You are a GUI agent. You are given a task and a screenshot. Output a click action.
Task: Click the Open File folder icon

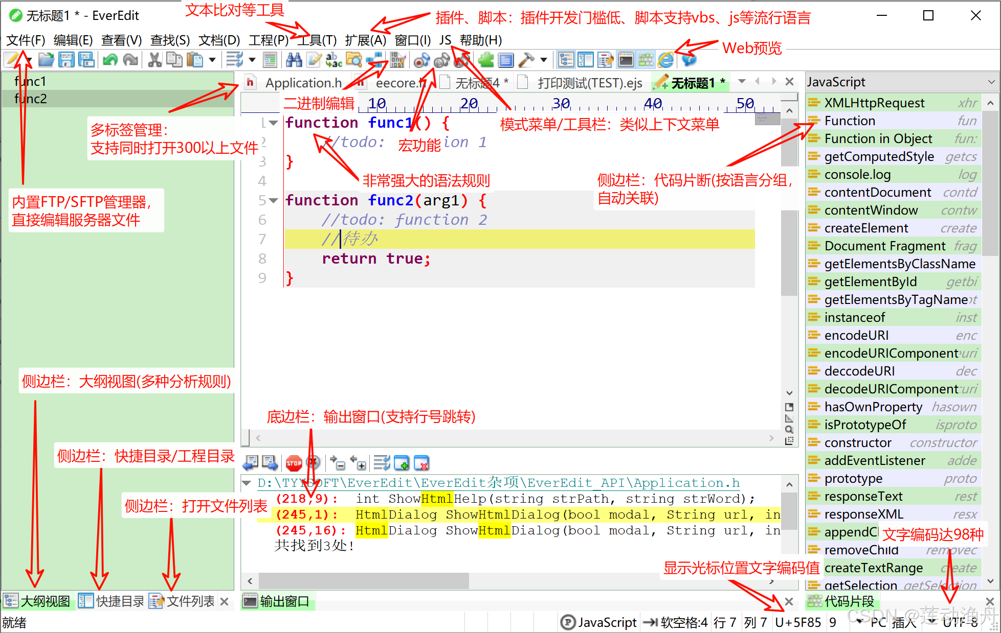(46, 60)
